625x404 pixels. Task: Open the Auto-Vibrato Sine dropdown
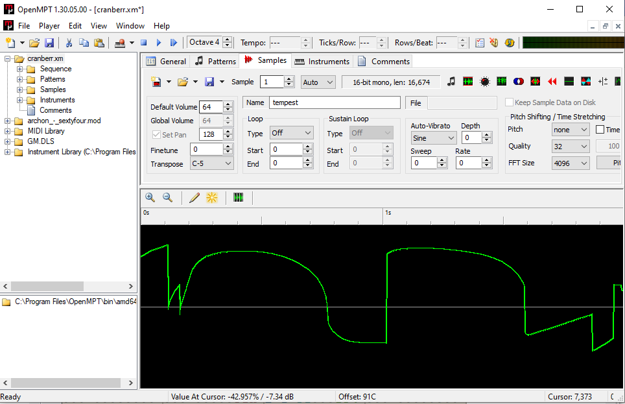tap(434, 138)
